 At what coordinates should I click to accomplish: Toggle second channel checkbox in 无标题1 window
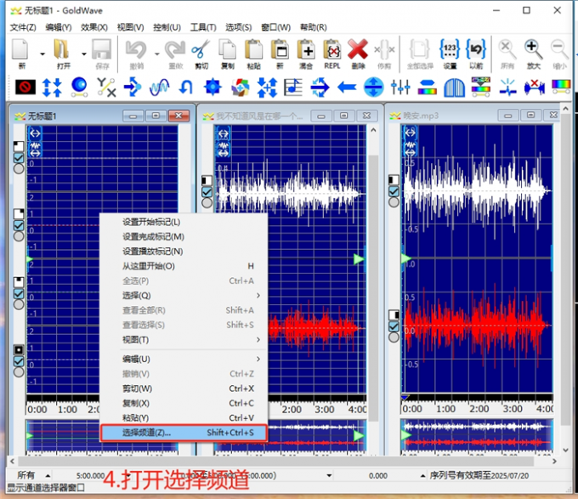tap(19, 225)
